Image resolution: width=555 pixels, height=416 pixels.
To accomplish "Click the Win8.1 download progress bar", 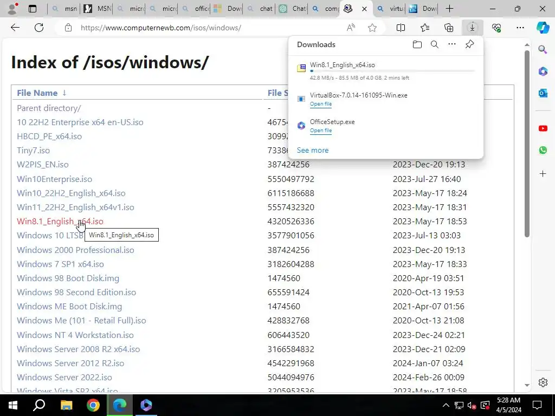I will pyautogui.click(x=392, y=71).
